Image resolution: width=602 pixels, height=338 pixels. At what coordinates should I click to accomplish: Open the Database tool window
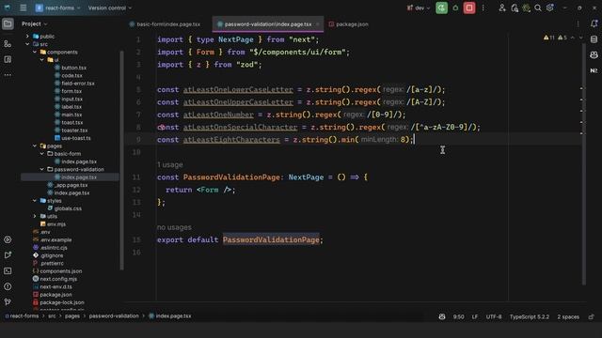(594, 39)
